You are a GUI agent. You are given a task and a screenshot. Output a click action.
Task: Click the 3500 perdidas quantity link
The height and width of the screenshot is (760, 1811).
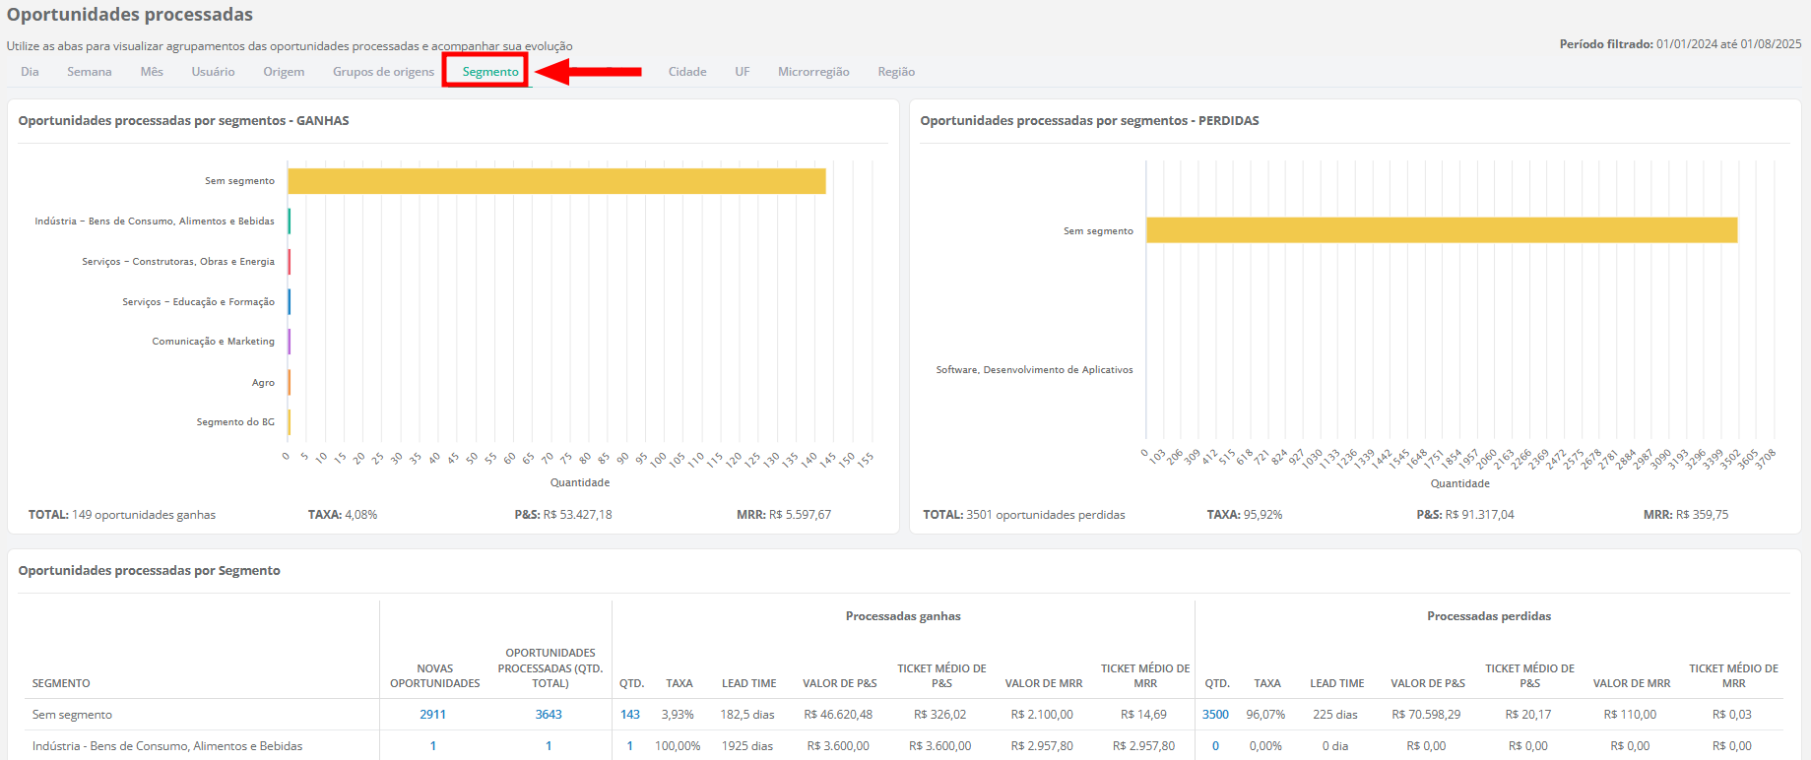pos(1215,715)
